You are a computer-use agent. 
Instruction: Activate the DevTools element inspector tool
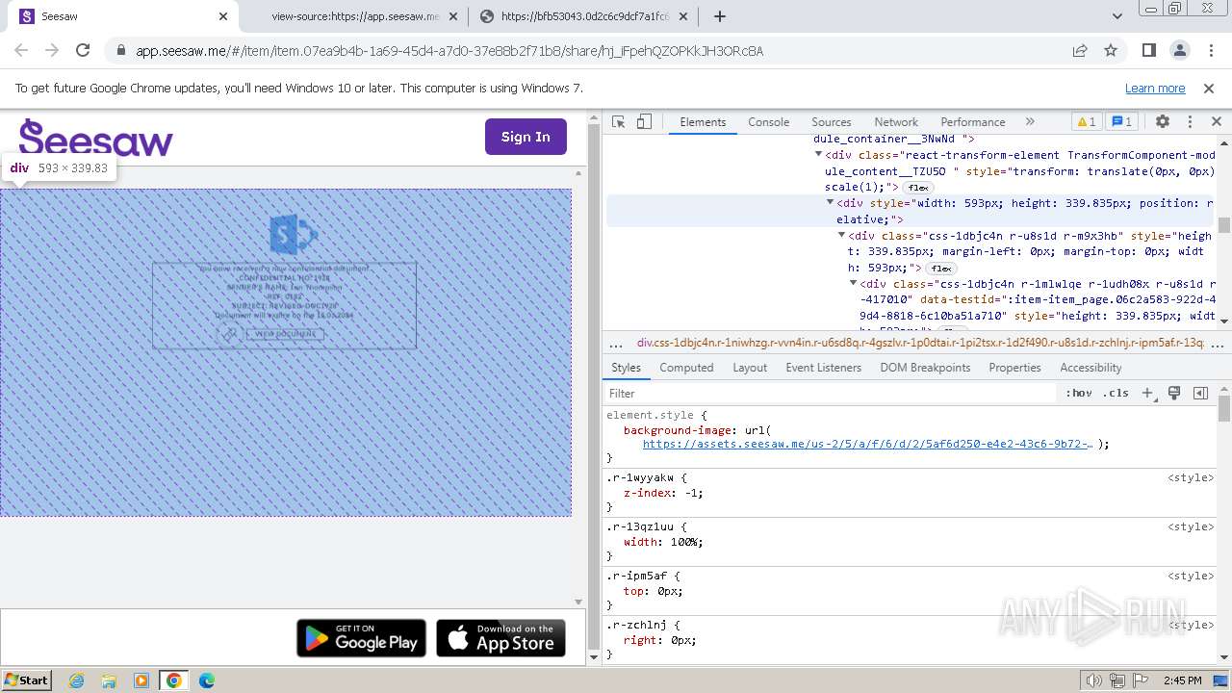pyautogui.click(x=619, y=122)
